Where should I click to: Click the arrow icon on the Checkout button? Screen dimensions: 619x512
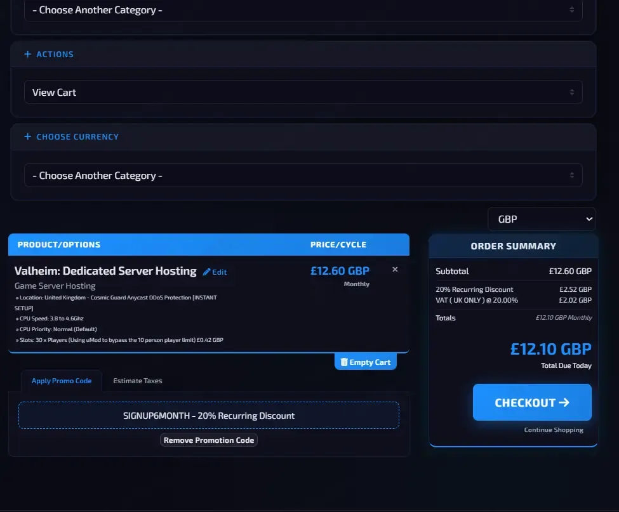(x=564, y=402)
